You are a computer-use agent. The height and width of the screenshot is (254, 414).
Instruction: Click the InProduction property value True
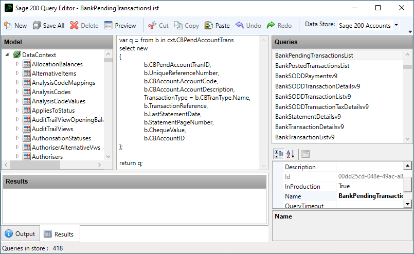point(344,187)
